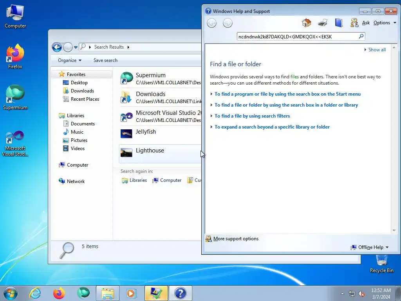
Task: Open Windows Media Player from taskbar
Action: (x=132, y=293)
